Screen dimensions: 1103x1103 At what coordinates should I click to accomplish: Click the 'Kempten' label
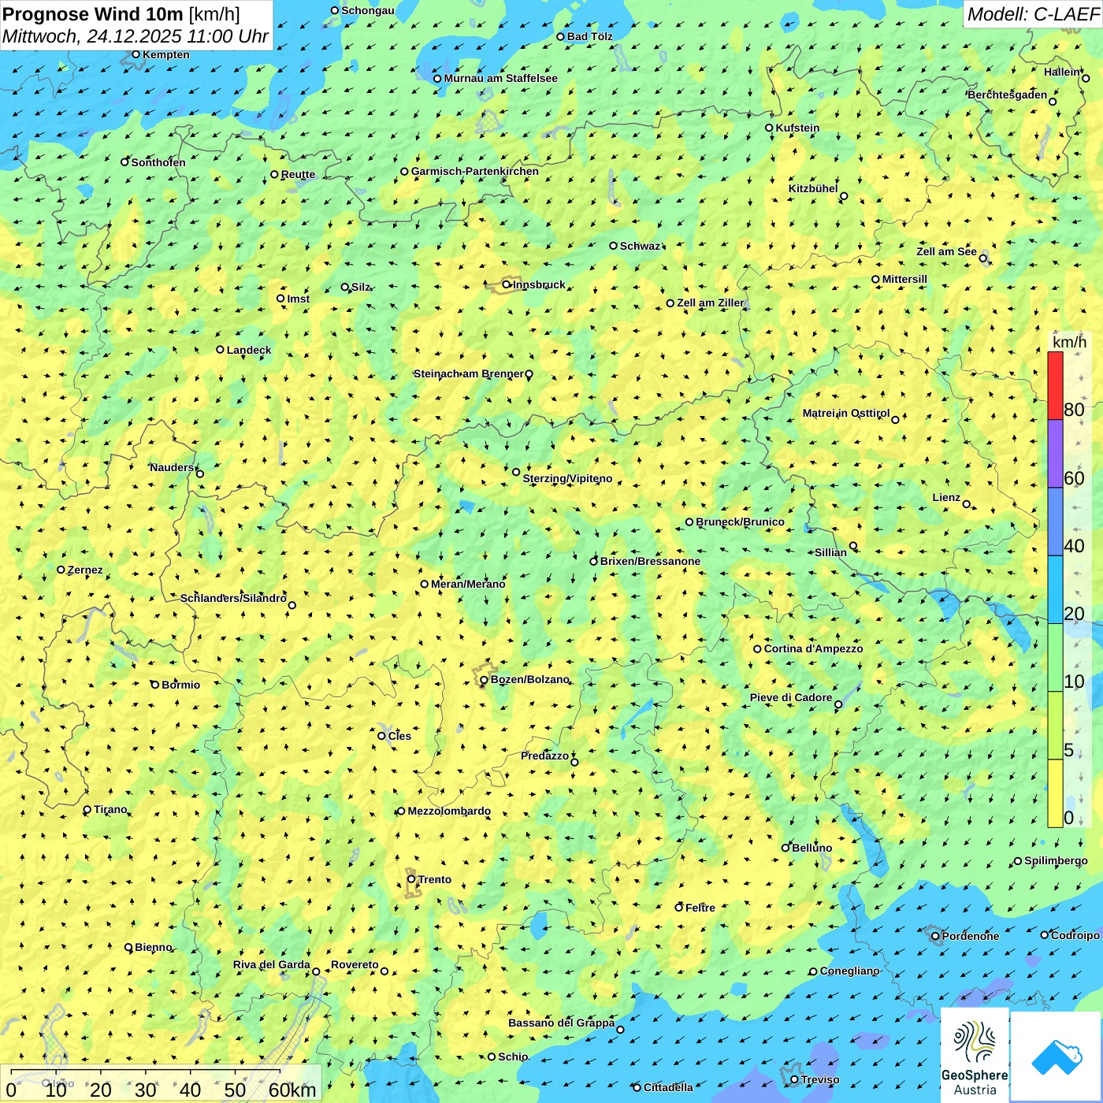point(166,54)
